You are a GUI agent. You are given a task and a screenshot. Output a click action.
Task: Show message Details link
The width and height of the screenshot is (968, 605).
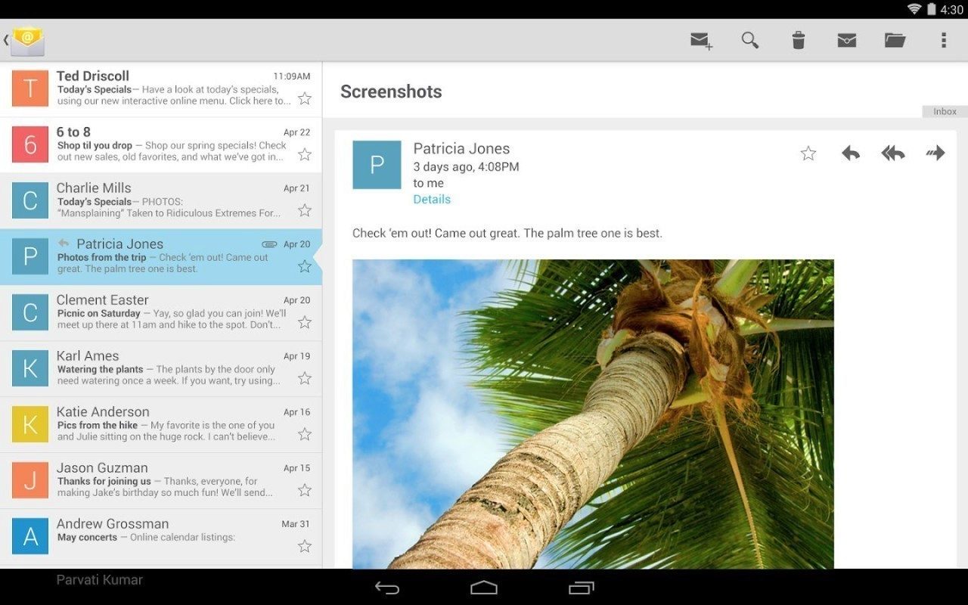click(432, 200)
